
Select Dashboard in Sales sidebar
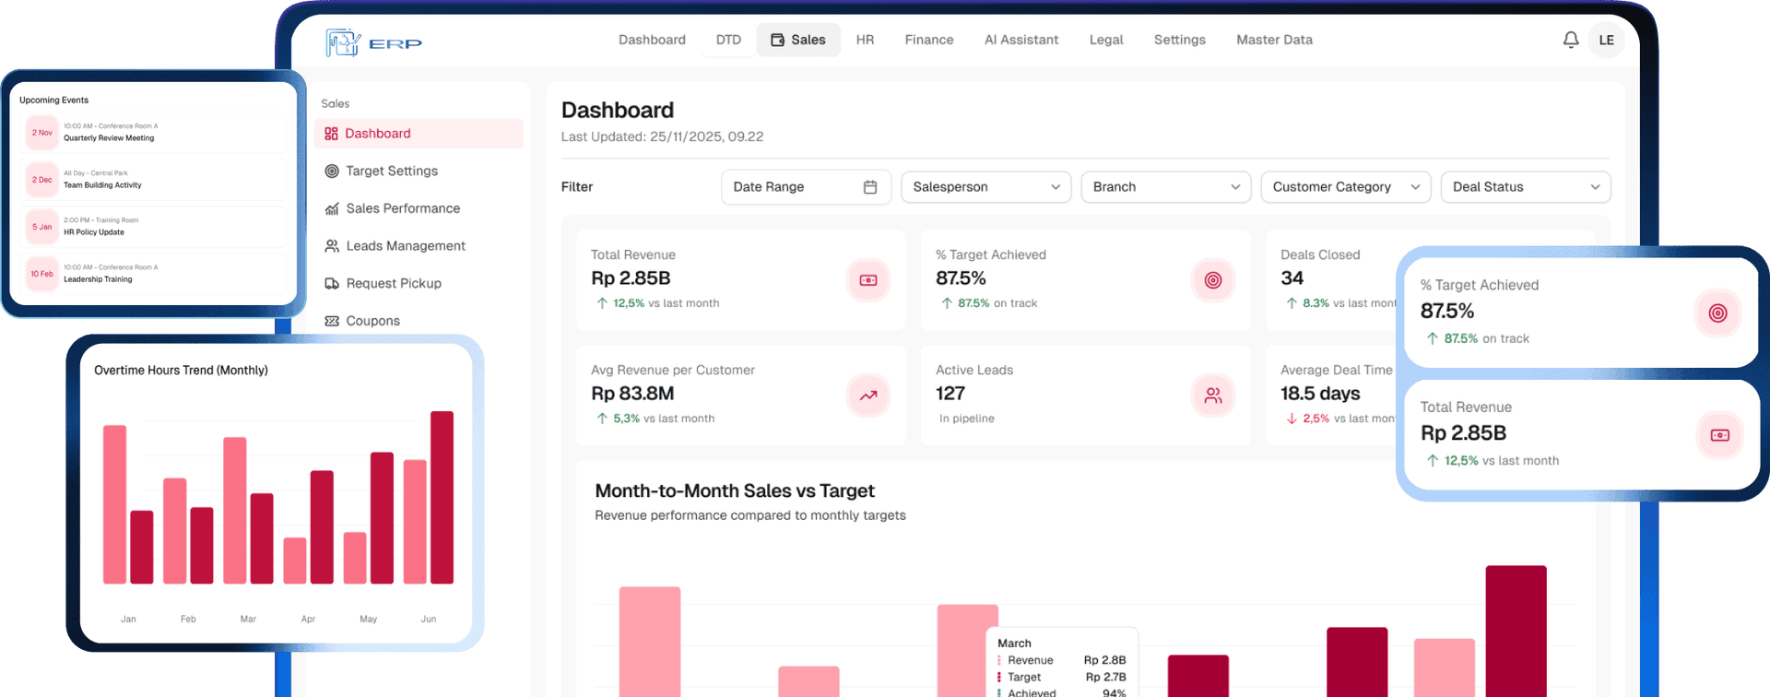pyautogui.click(x=419, y=134)
